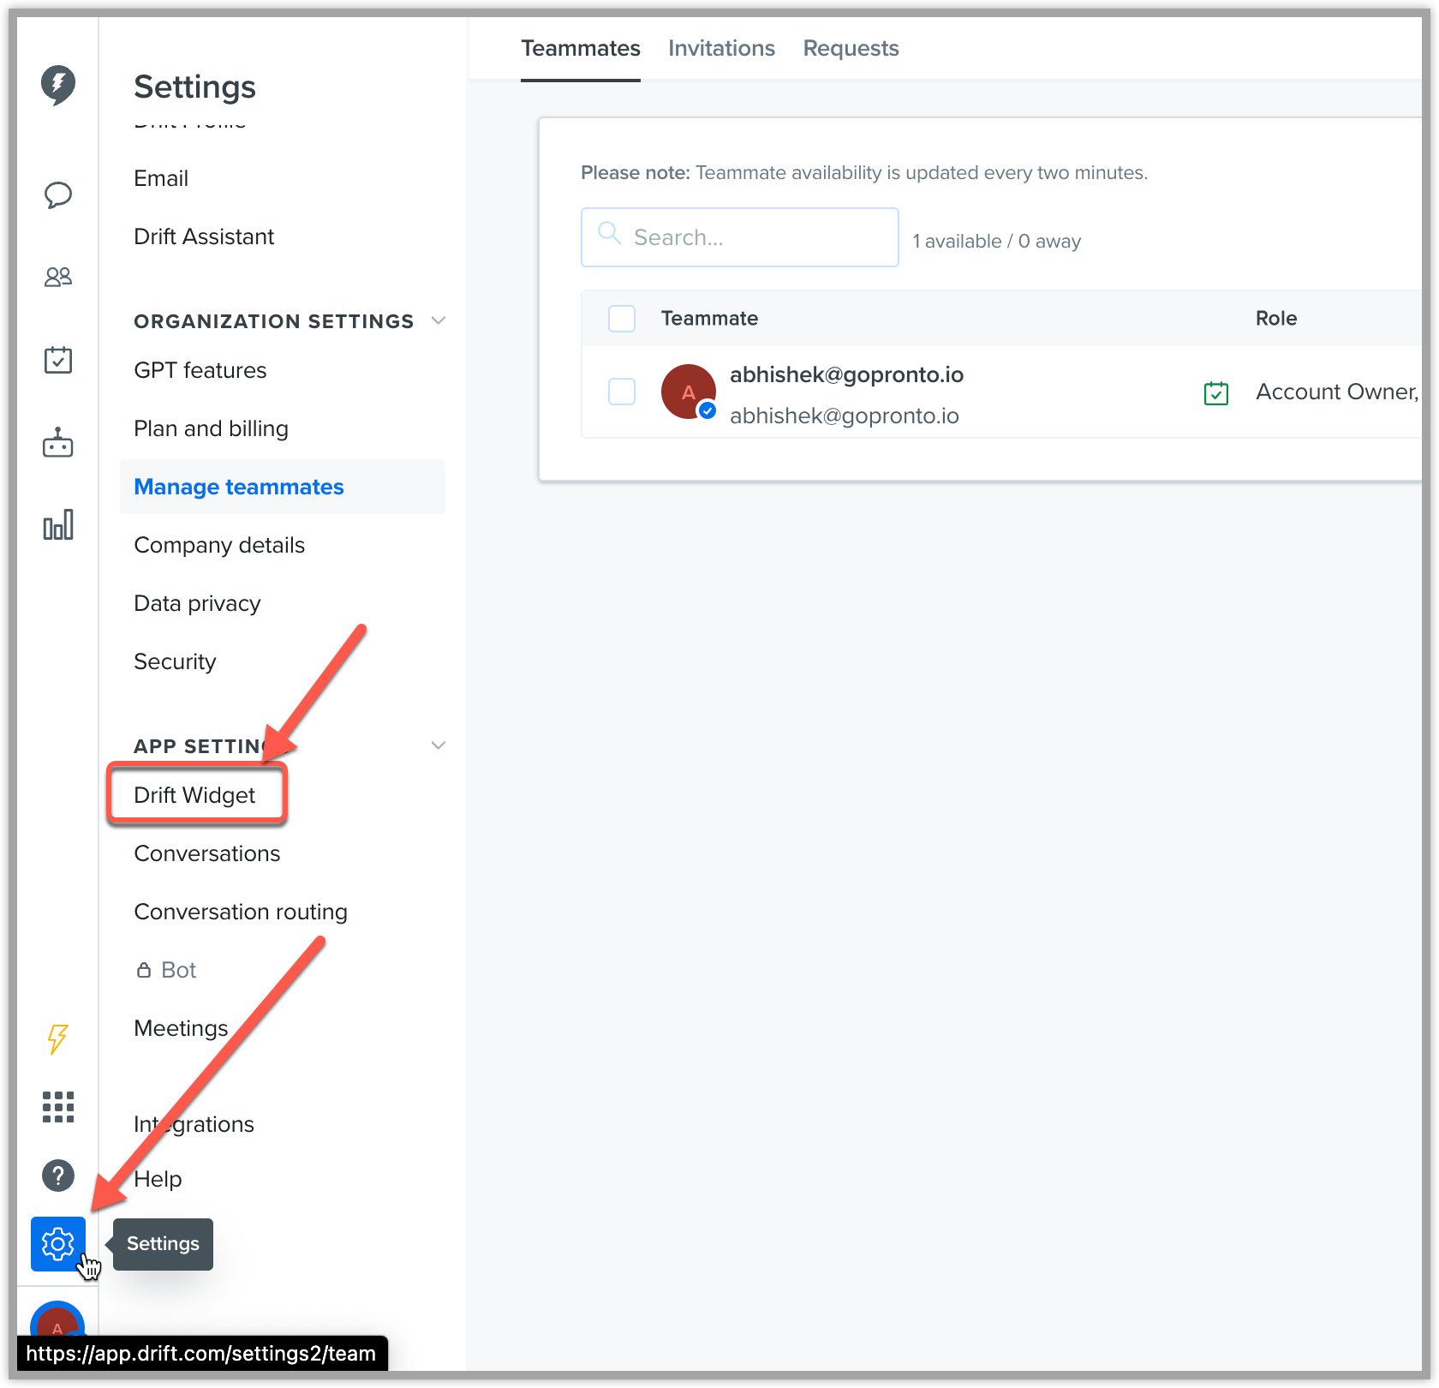
Task: Open the Reports bar chart icon
Action: pyautogui.click(x=58, y=524)
